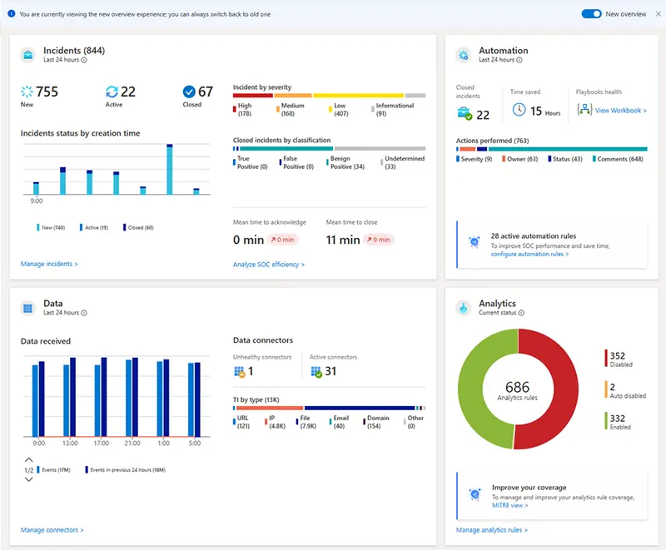Screen dimensions: 666x550
Task: Click the up chevron above the 1/2 pager
Action: (27, 458)
